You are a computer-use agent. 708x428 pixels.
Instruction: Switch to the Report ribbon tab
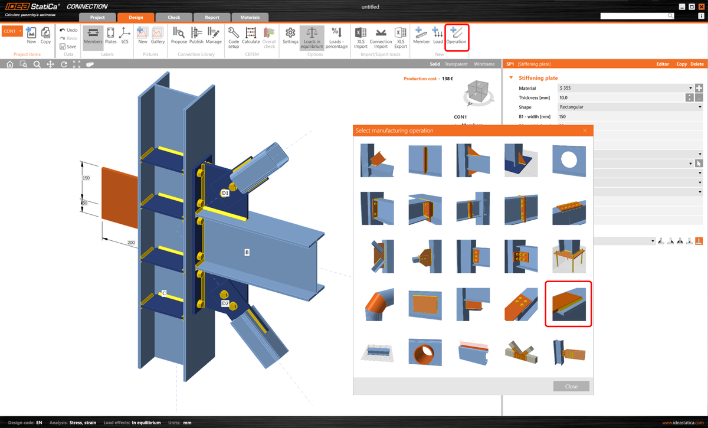point(212,17)
